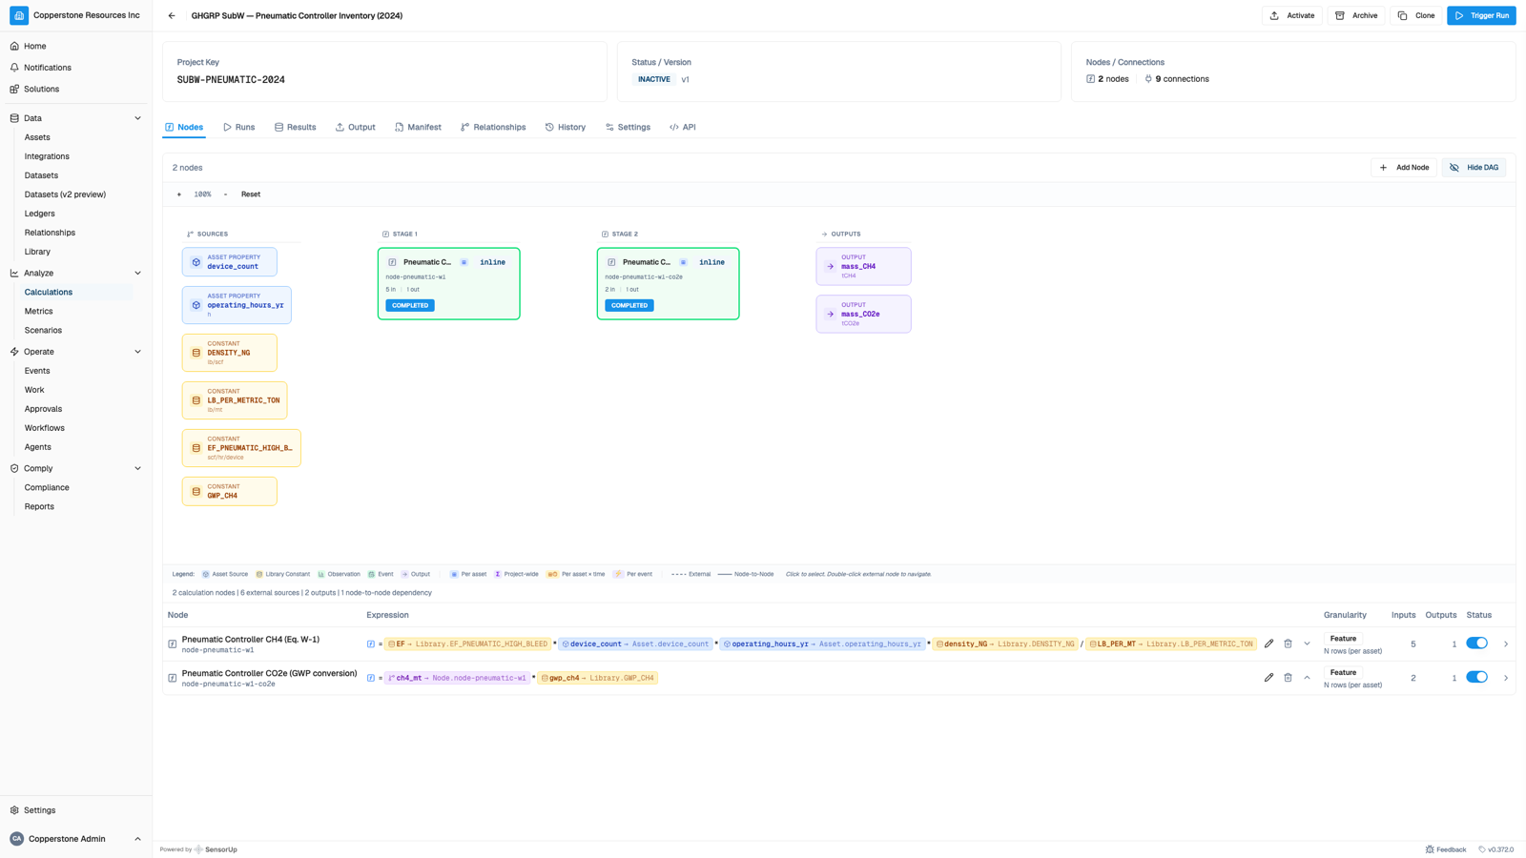Image resolution: width=1526 pixels, height=858 pixels.
Task: Select the operating_hours_yr asset property source node
Action: (237, 305)
